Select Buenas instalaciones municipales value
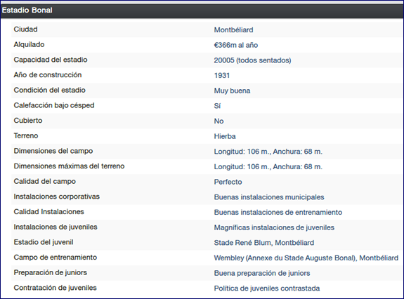Image resolution: width=404 pixels, height=299 pixels. click(269, 197)
